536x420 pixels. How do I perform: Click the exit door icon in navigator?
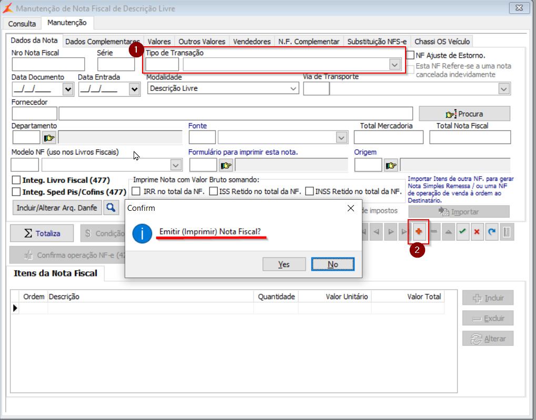coord(507,232)
